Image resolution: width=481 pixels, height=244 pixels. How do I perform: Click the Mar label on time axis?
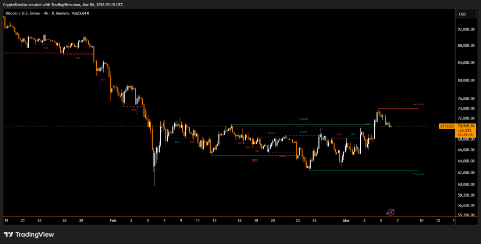click(346, 220)
